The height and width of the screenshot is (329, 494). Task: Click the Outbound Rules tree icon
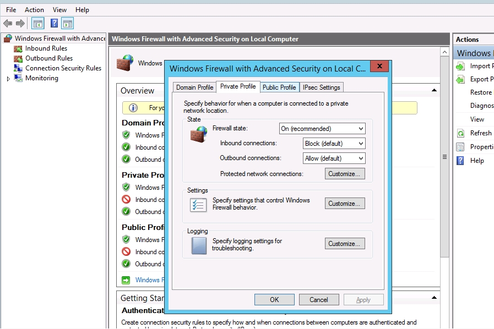tap(18, 58)
